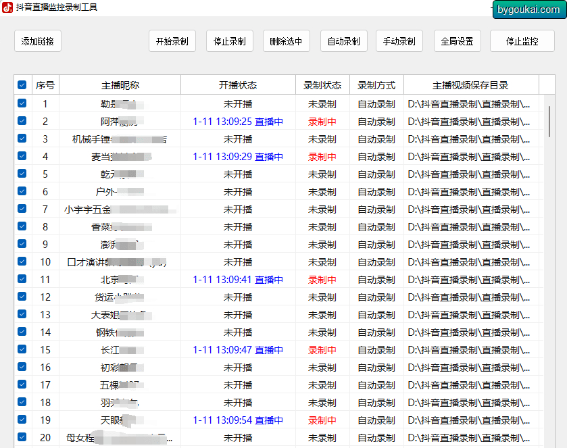Uncheck the checkbox for row 1
The image size is (567, 448).
[x=22, y=103]
